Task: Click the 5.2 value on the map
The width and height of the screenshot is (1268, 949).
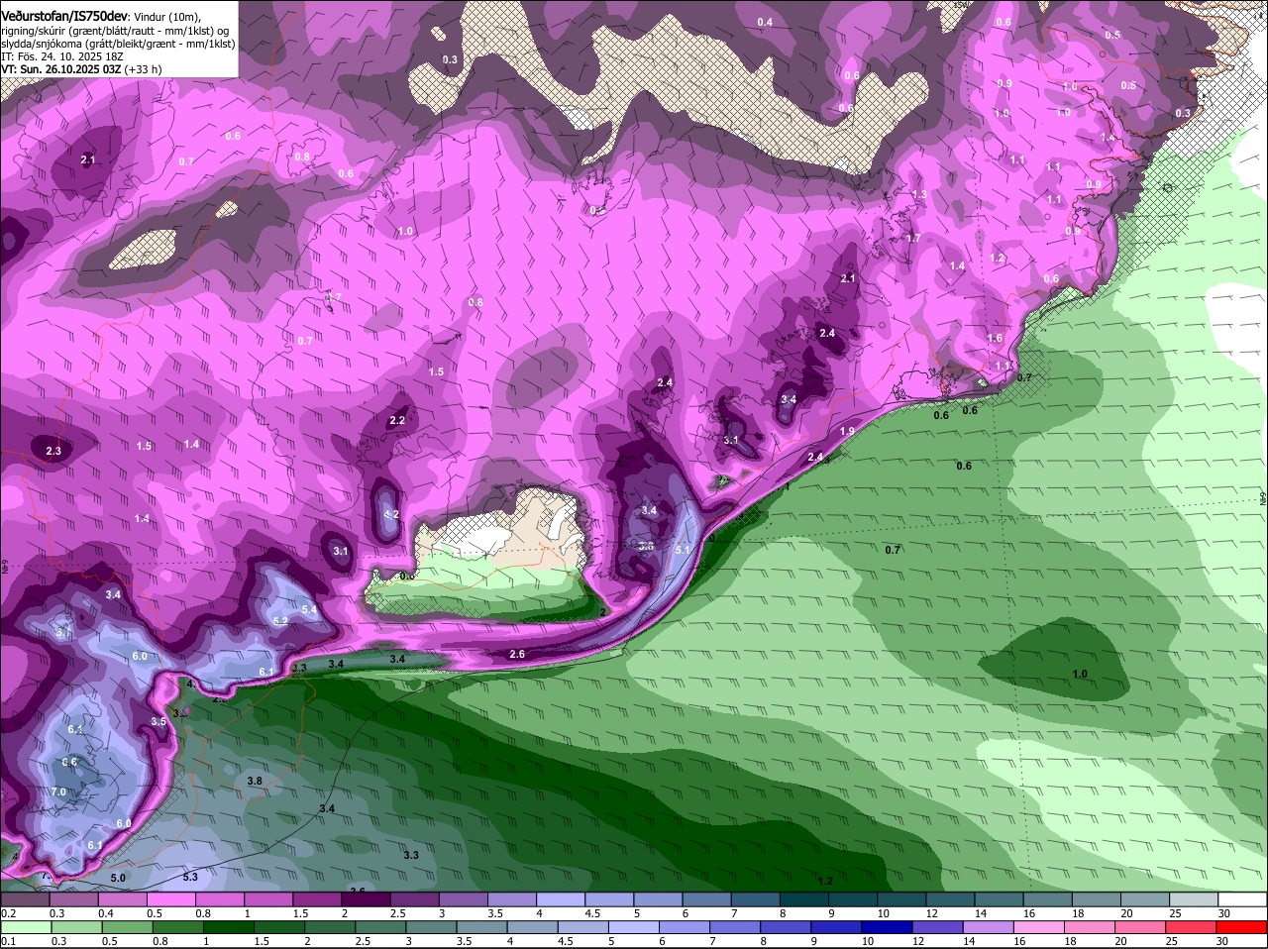Action: [x=280, y=621]
